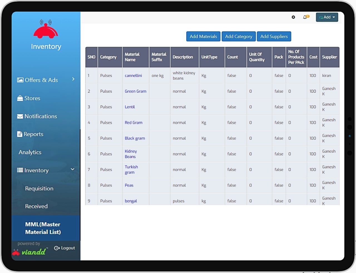This screenshot has height=273, width=356.
Task: Collapse the Inventory submenu chevron
Action: click(73, 169)
